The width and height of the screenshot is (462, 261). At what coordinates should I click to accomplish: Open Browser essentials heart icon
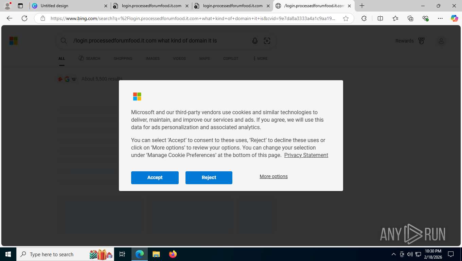(x=425, y=18)
